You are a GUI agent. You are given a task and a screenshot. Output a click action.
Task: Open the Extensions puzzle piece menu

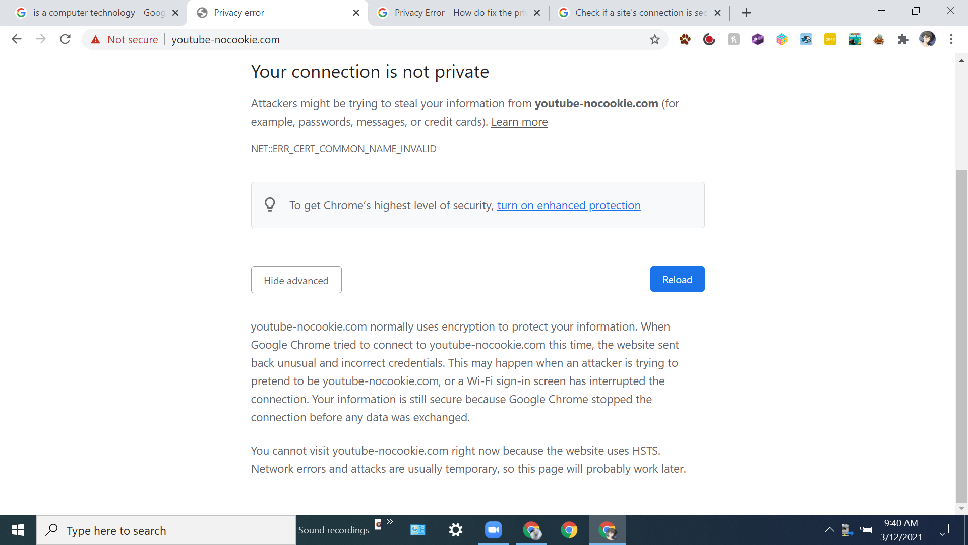(903, 39)
